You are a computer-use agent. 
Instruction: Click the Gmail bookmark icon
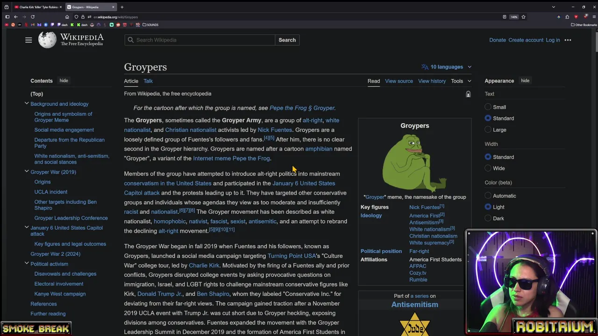pyautogui.click(x=33, y=25)
